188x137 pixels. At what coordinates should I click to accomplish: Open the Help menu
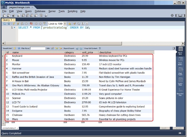(x=83, y=11)
